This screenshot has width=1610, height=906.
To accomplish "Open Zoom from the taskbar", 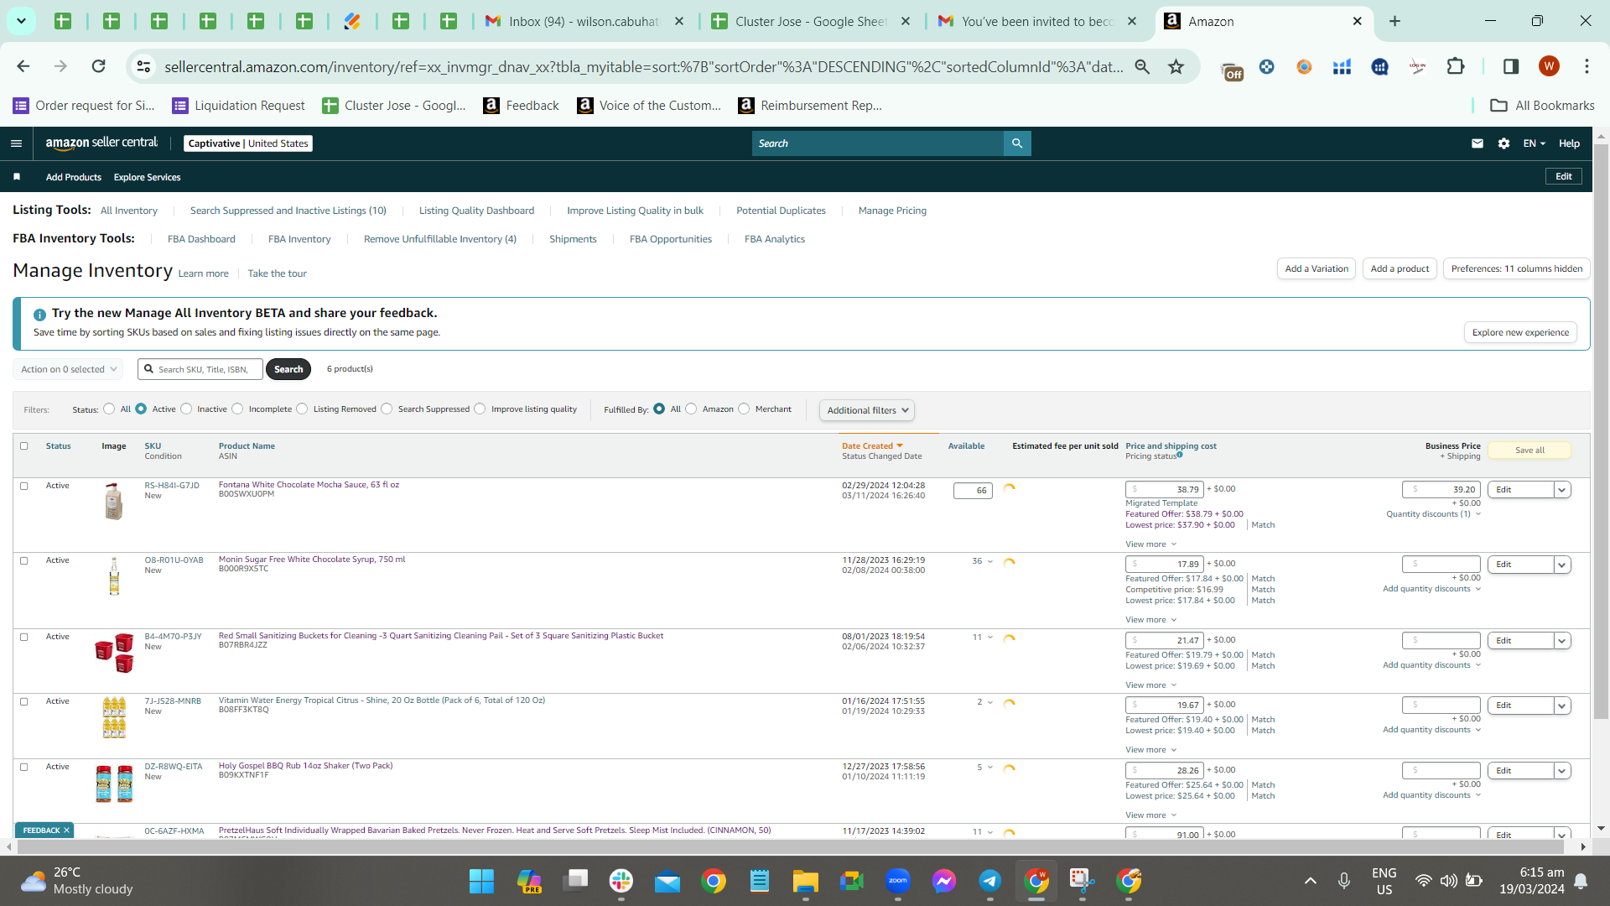I will coord(898,881).
